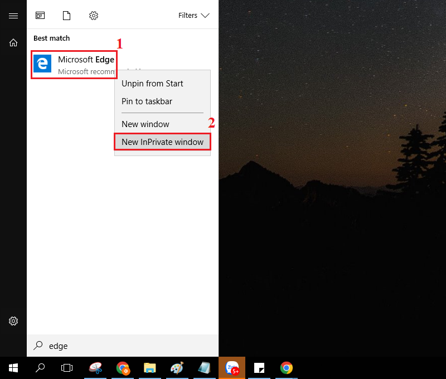The height and width of the screenshot is (379, 446).
Task: Launch Snipping Tool from the taskbar
Action: [x=95, y=368]
